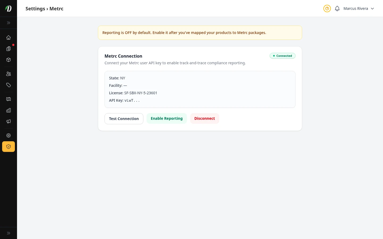Click the home icon in sidebar
Image resolution: width=383 pixels, height=239 pixels.
pos(9,37)
